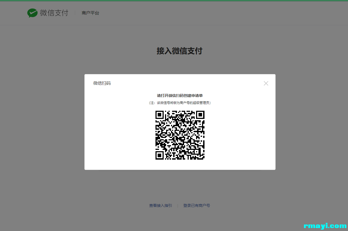Screen dimensions: 348x231
Task: Click the QR code's bottom-left finder square
Action: pyautogui.click(x=160, y=155)
